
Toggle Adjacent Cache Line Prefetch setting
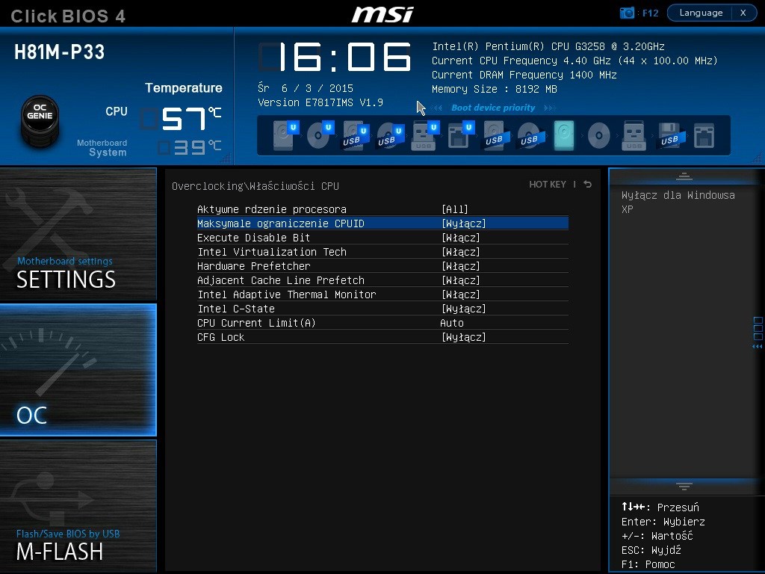pos(460,280)
